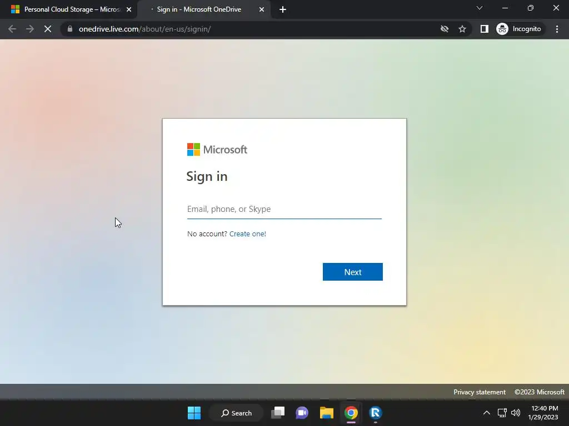Click the browser back arrow
This screenshot has width=569, height=426.
(12, 29)
